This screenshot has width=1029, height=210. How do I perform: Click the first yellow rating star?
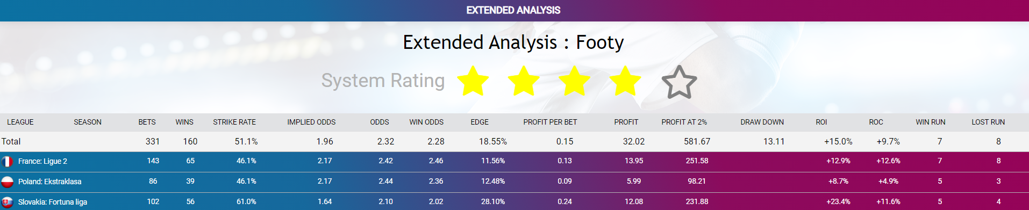pyautogui.click(x=473, y=81)
